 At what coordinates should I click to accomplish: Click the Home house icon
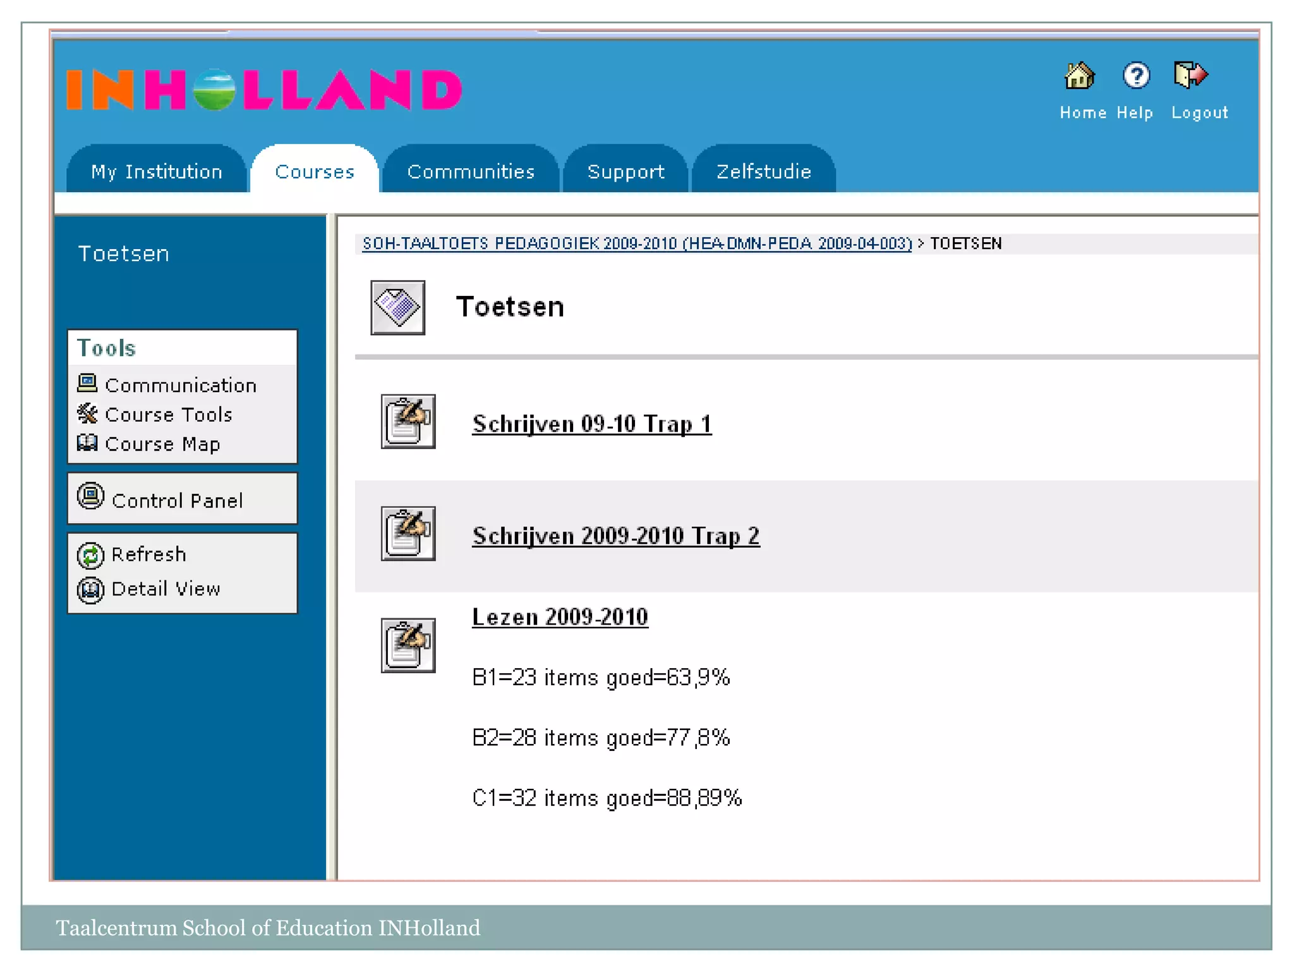click(1079, 76)
